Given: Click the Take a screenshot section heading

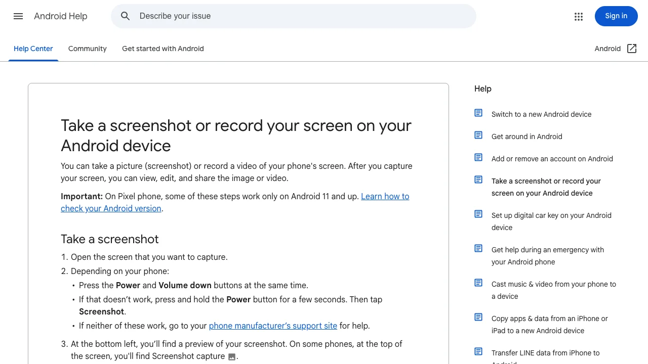Looking at the screenshot, I should [110, 239].
